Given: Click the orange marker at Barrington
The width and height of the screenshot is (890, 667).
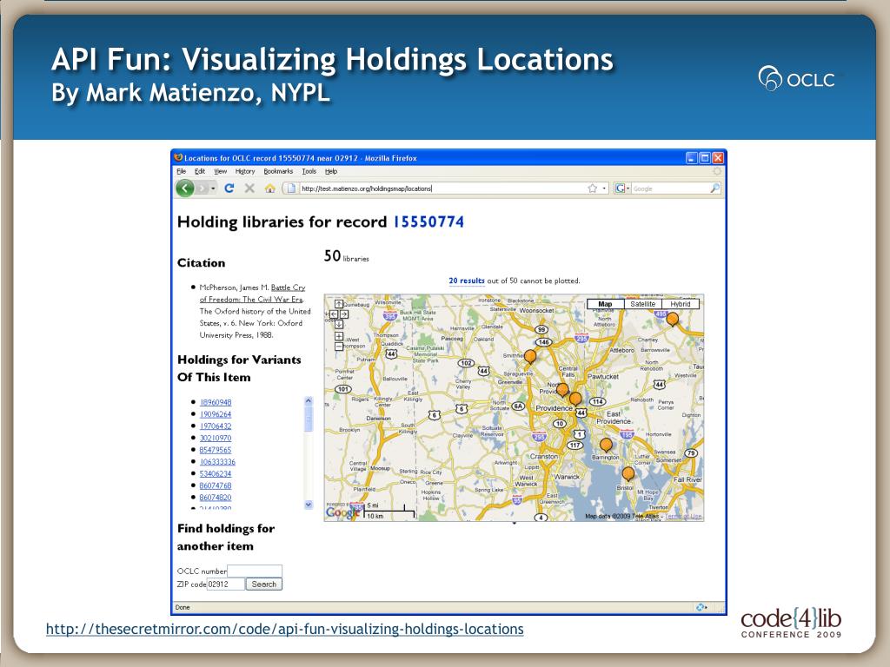Looking at the screenshot, I should coord(606,446).
